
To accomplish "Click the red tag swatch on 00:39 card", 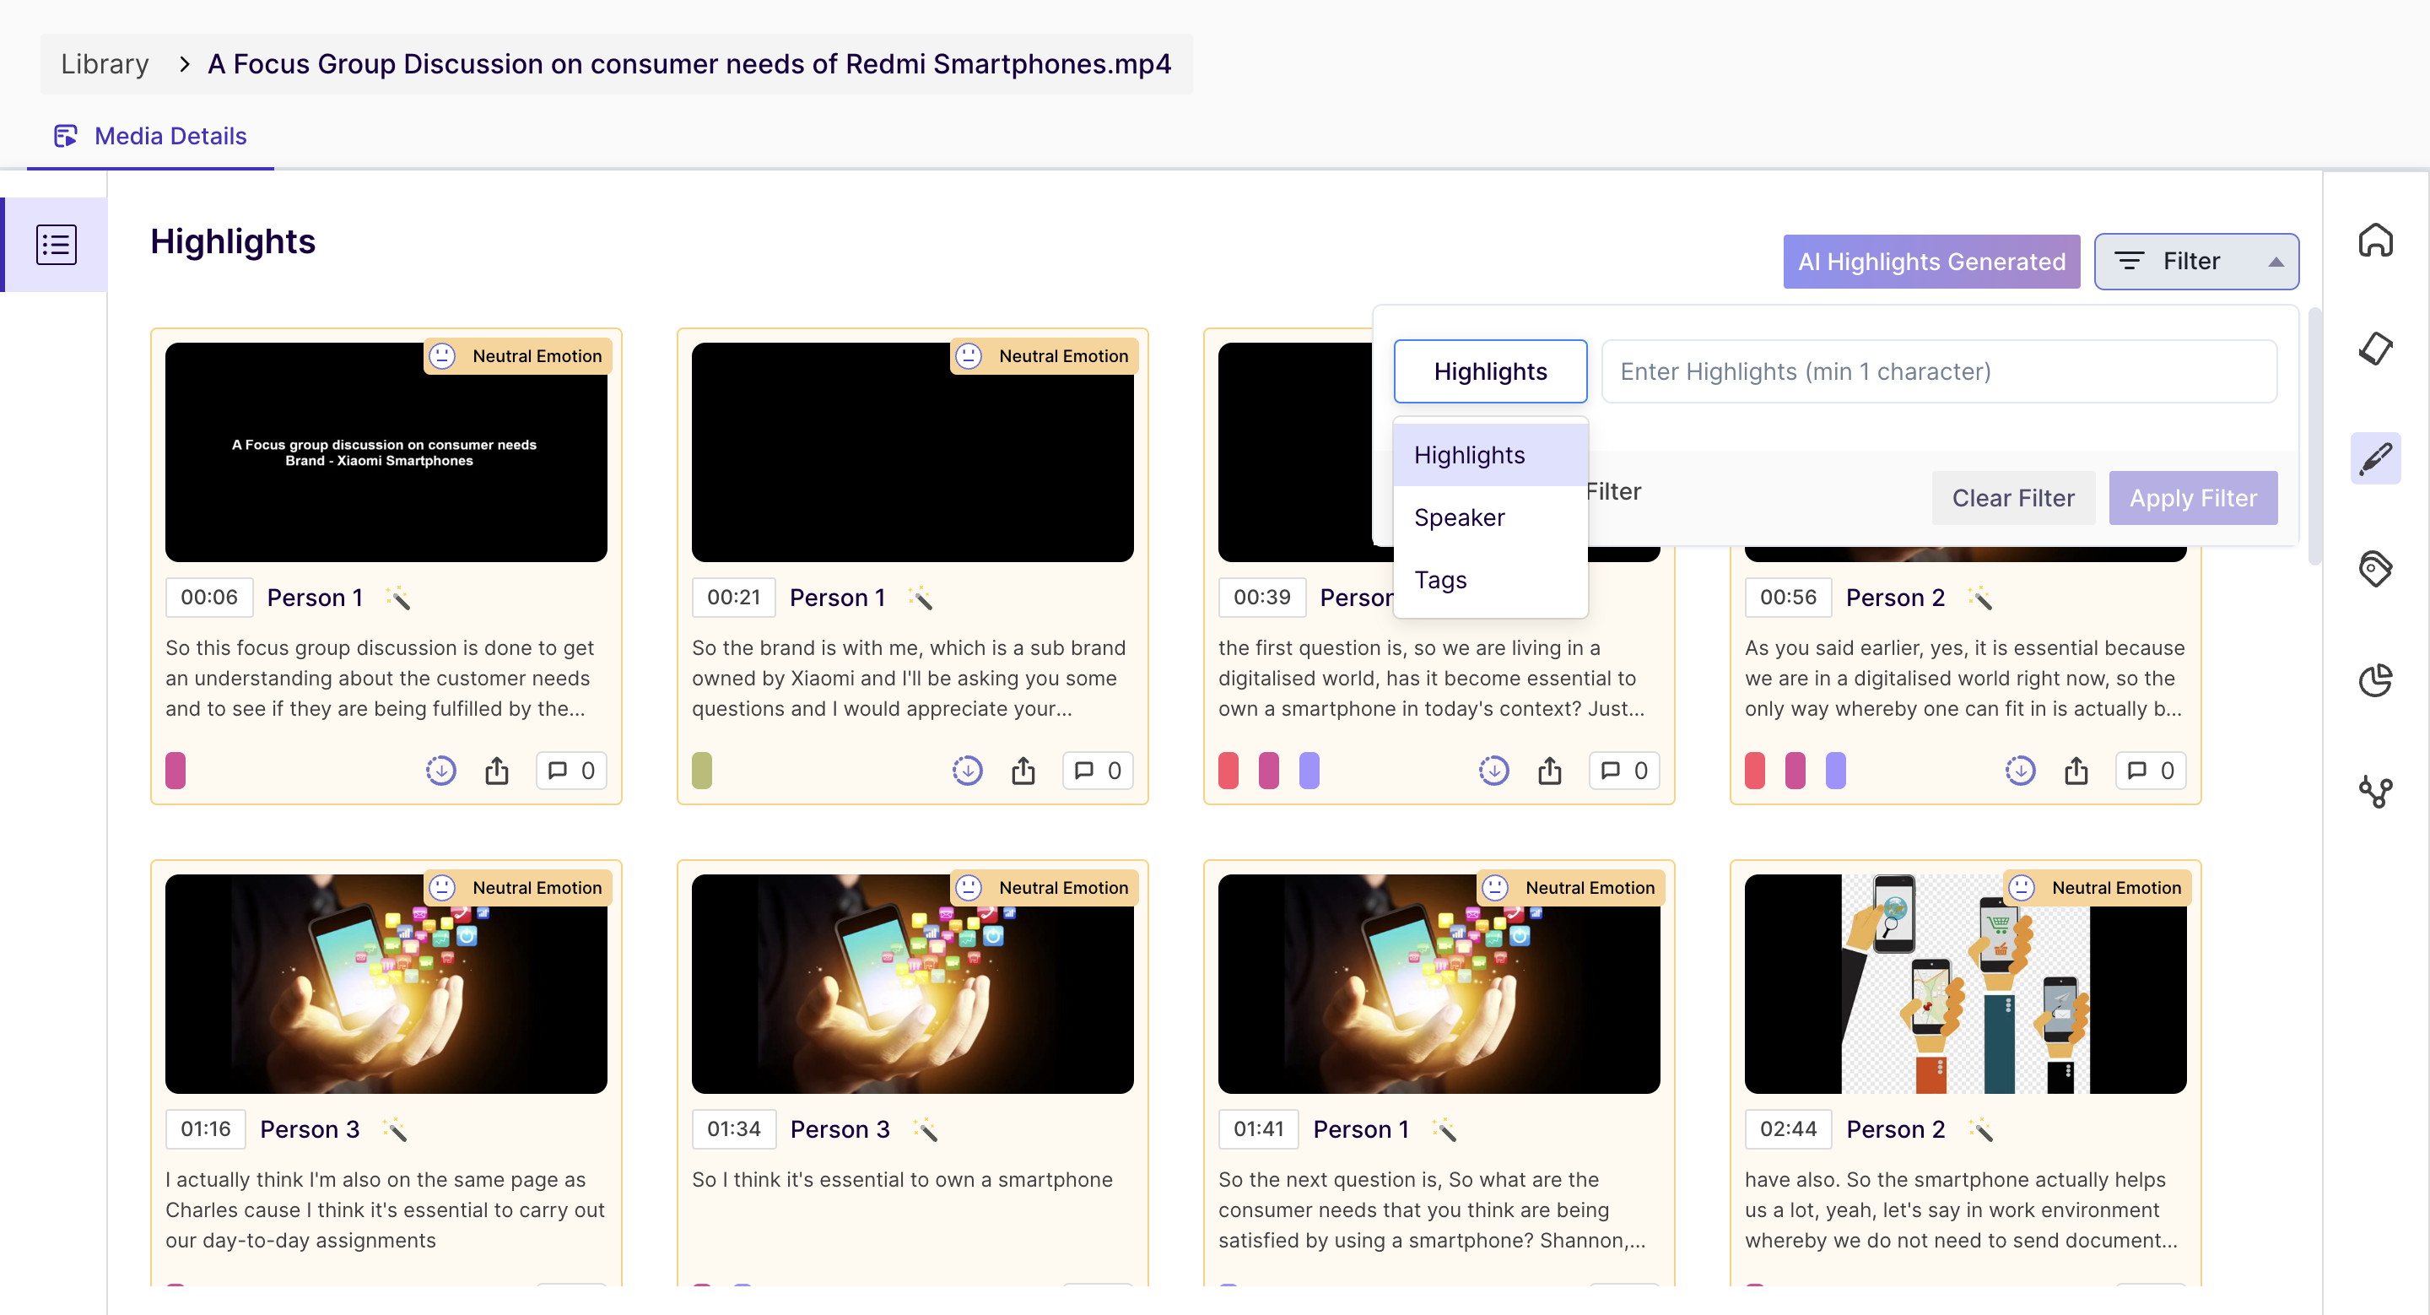I will pos(1228,771).
